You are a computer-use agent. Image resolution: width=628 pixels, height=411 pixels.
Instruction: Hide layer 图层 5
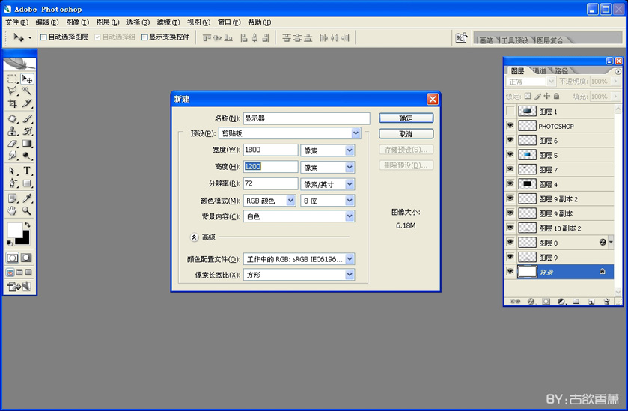click(510, 155)
